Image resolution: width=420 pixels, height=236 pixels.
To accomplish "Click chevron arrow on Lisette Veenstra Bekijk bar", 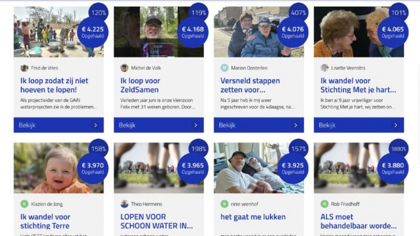I will [x=396, y=125].
